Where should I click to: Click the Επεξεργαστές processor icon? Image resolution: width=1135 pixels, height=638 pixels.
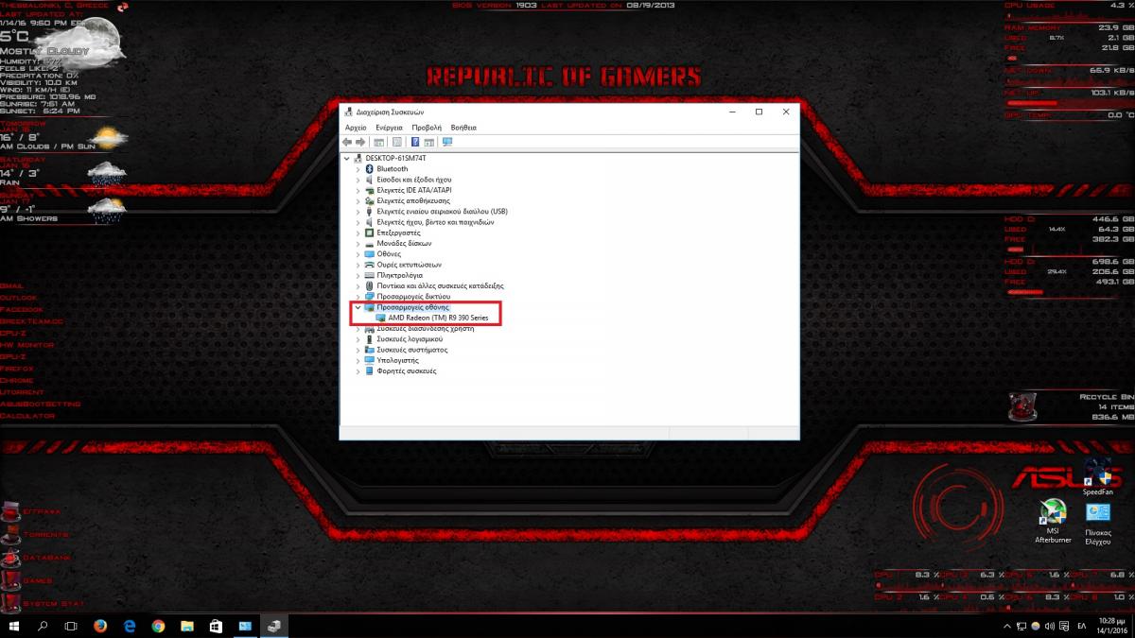pos(370,233)
